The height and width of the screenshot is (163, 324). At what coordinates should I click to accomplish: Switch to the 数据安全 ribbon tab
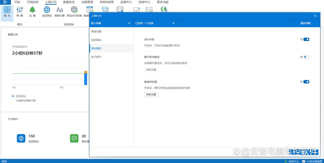[69, 2]
